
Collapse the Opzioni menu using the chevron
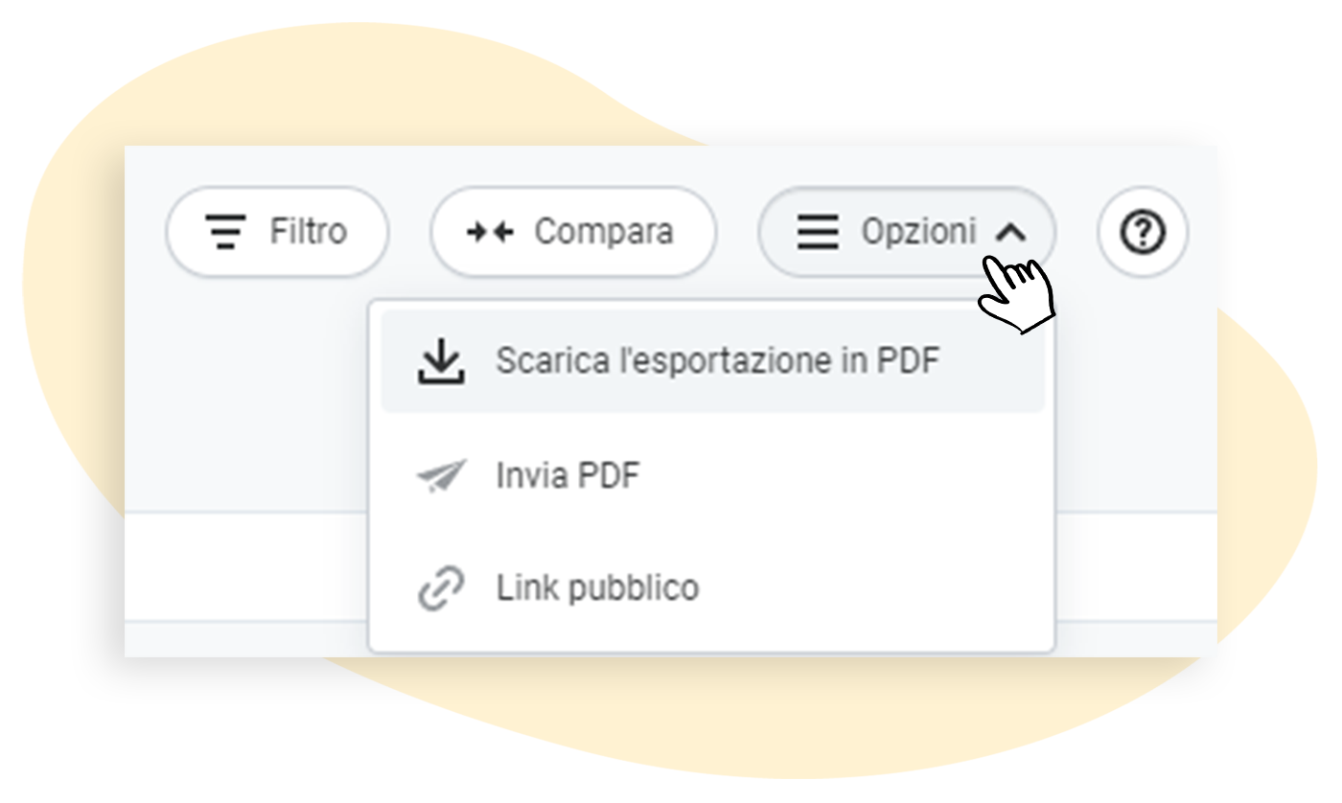tap(1010, 233)
